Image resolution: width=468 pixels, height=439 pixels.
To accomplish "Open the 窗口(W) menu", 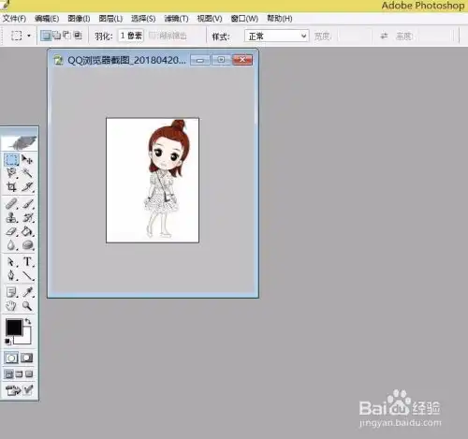I will tap(244, 19).
